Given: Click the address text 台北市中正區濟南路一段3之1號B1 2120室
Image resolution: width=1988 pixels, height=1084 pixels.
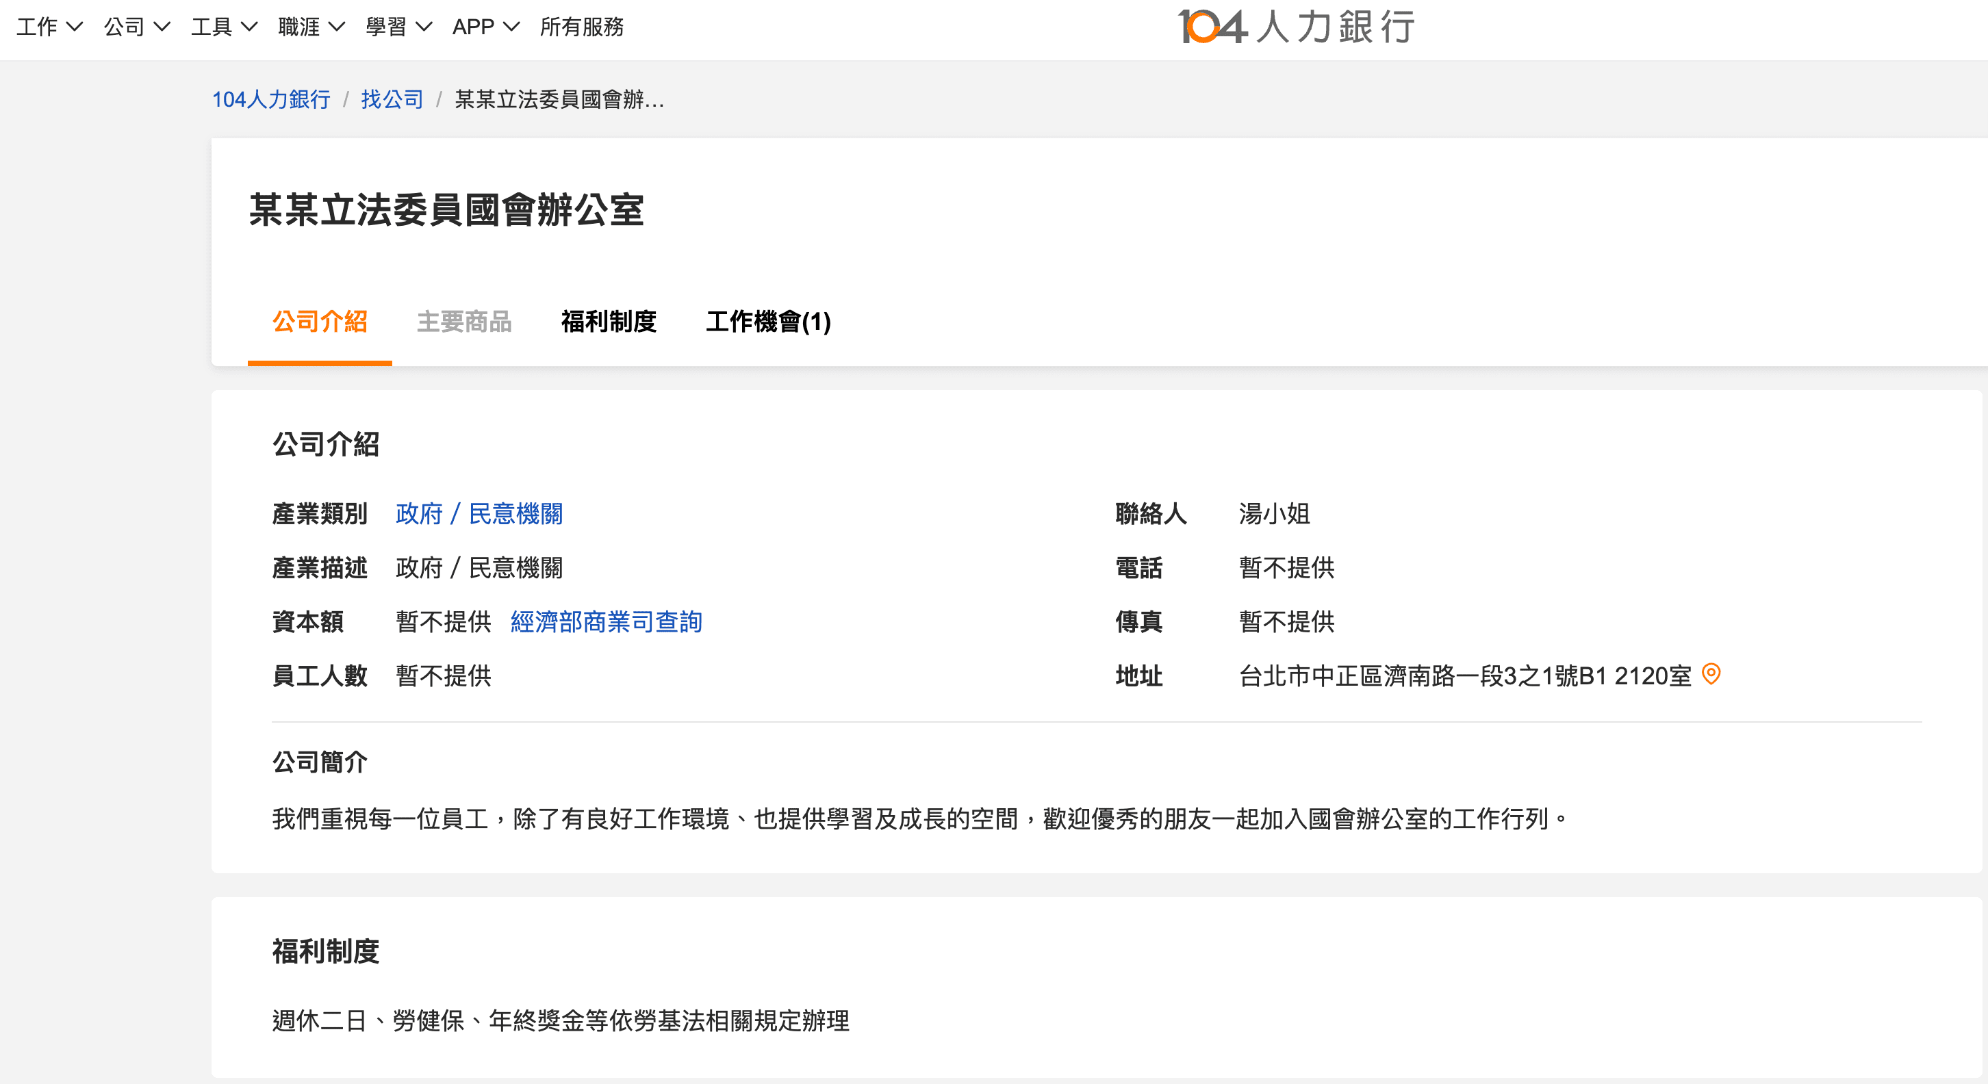Looking at the screenshot, I should click(x=1465, y=676).
